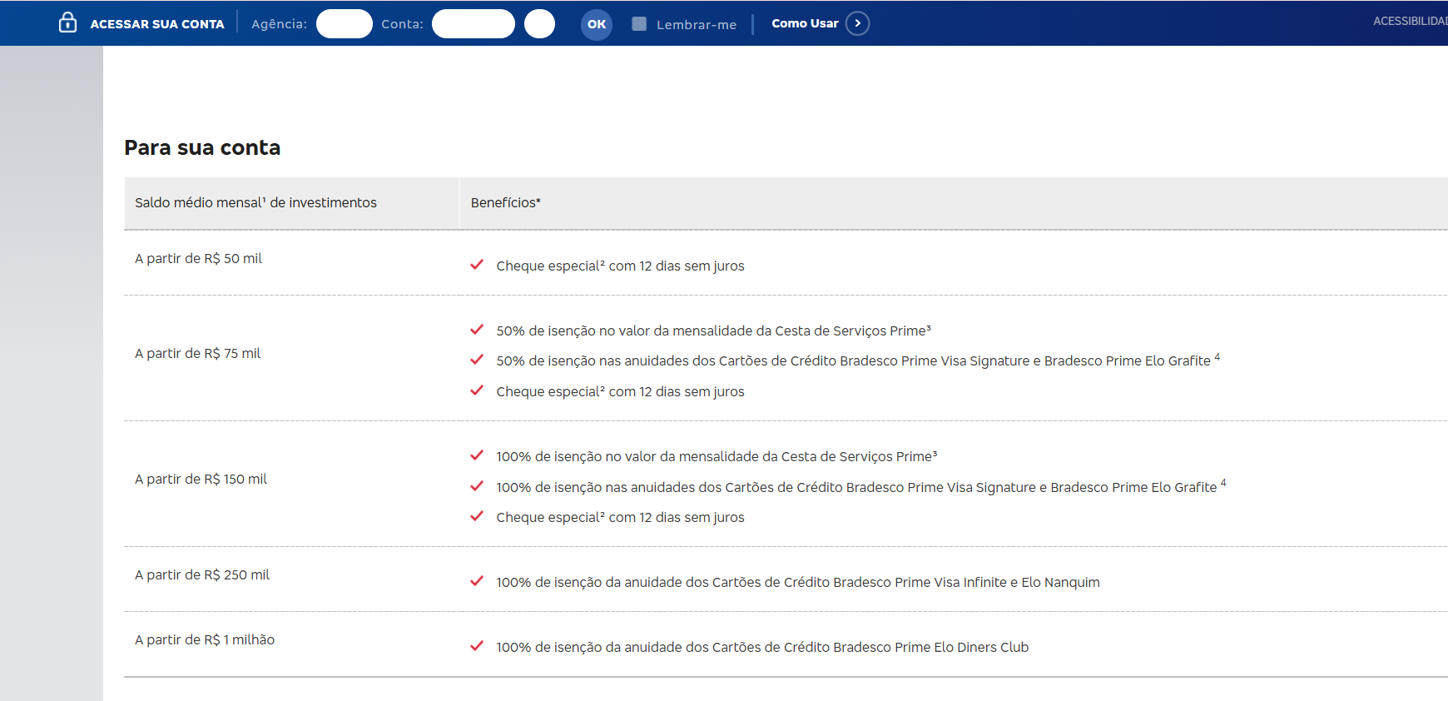The image size is (1448, 701).
Task: Click the circled arrow beside Como Usar
Action: tap(857, 23)
